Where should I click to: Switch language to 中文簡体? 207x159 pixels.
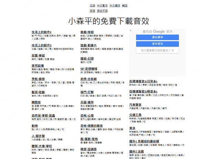pos(115,6)
